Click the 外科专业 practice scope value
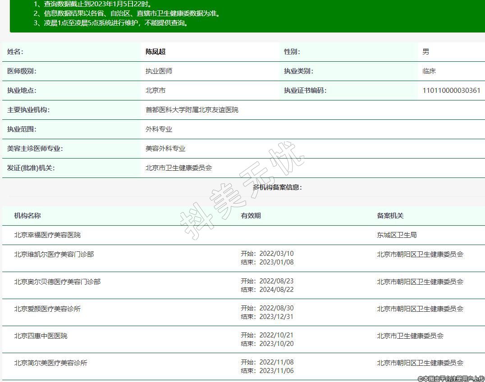Image resolution: width=485 pixels, height=382 pixels. click(159, 129)
